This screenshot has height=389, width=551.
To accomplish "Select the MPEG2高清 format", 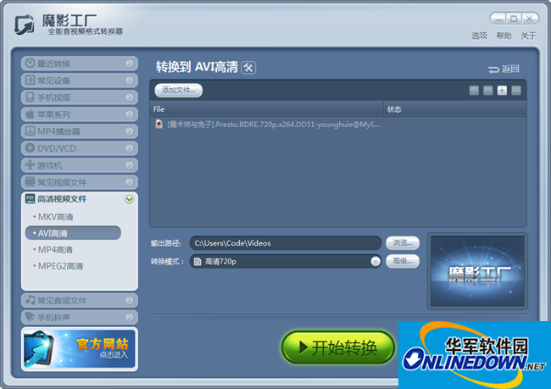I will [60, 266].
